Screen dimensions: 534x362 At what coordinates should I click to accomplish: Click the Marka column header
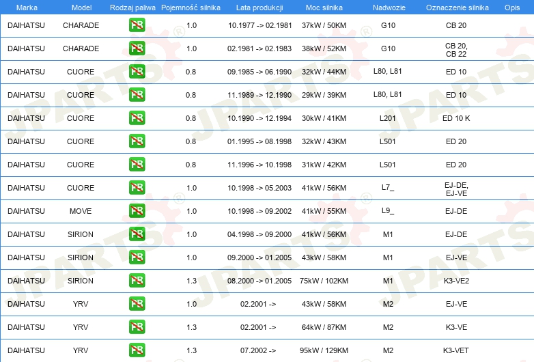click(x=27, y=8)
